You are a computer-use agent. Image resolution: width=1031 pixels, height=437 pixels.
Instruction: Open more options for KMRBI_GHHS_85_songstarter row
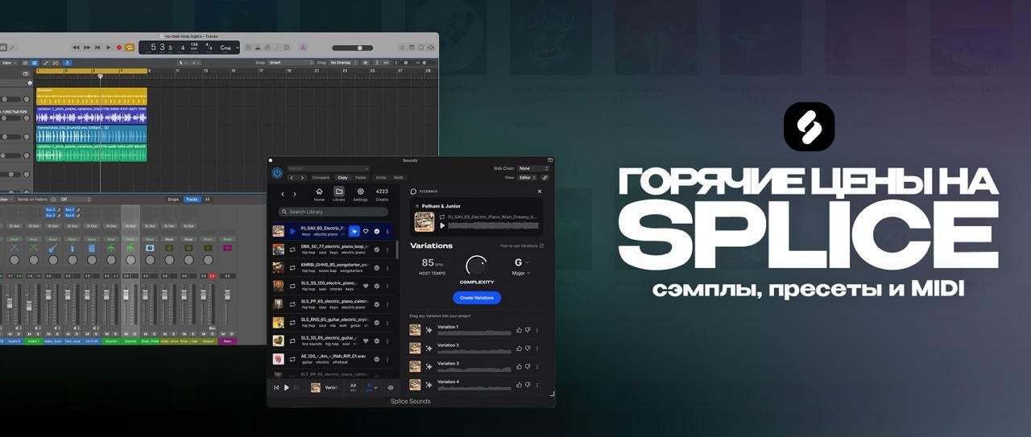(x=387, y=267)
